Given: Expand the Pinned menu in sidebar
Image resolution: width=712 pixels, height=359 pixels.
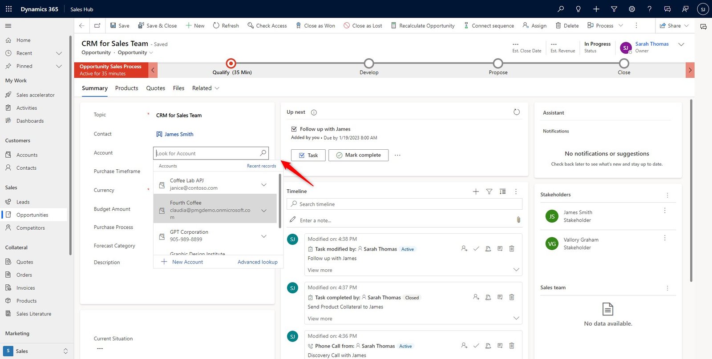Looking at the screenshot, I should click(59, 66).
